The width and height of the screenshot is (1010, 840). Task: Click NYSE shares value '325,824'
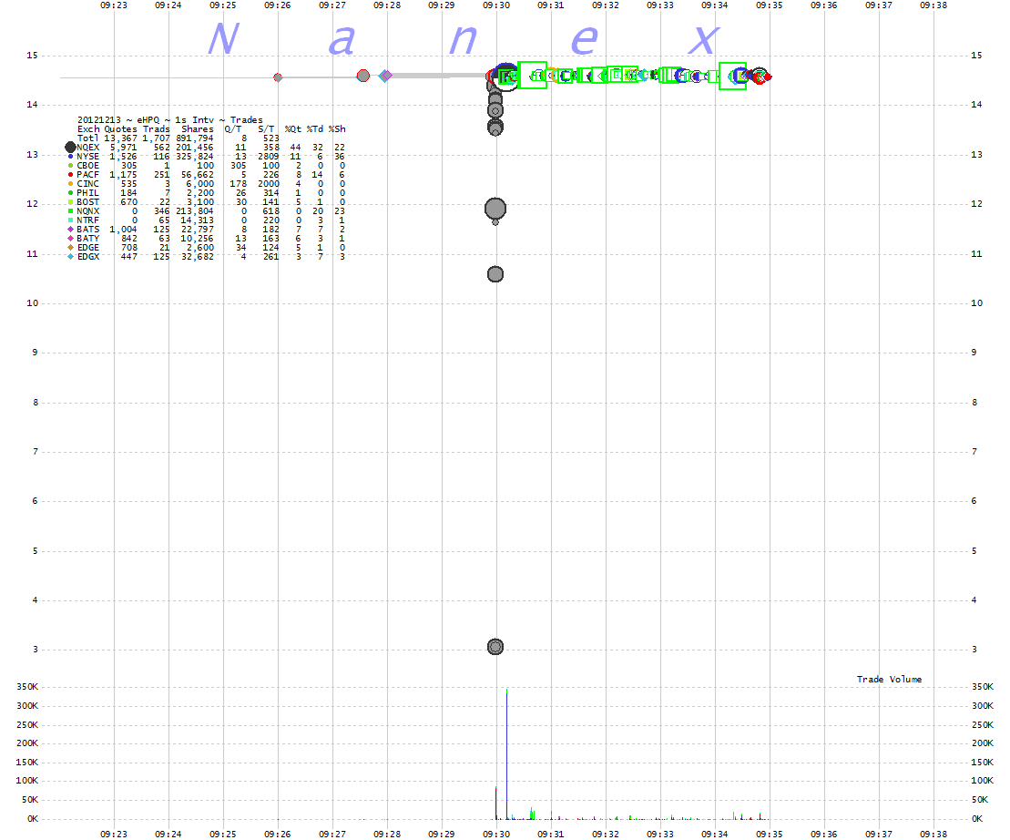(195, 157)
